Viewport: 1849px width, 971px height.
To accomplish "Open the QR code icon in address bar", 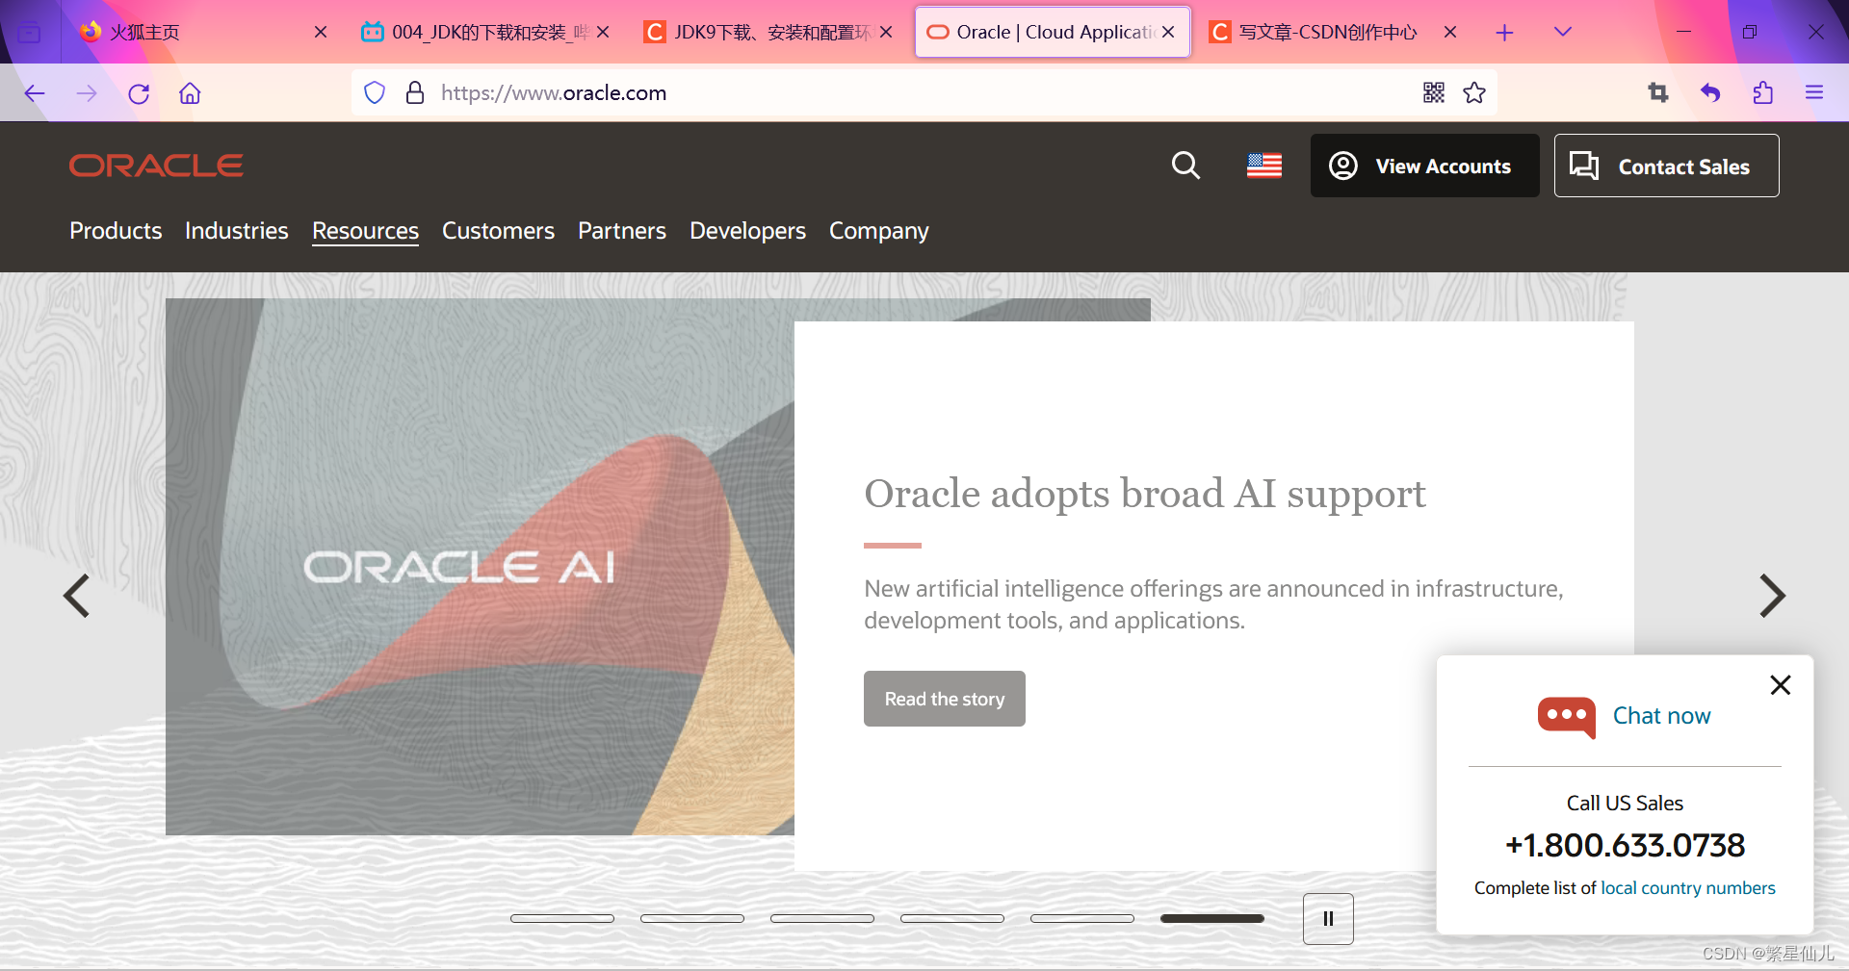I will [1434, 92].
